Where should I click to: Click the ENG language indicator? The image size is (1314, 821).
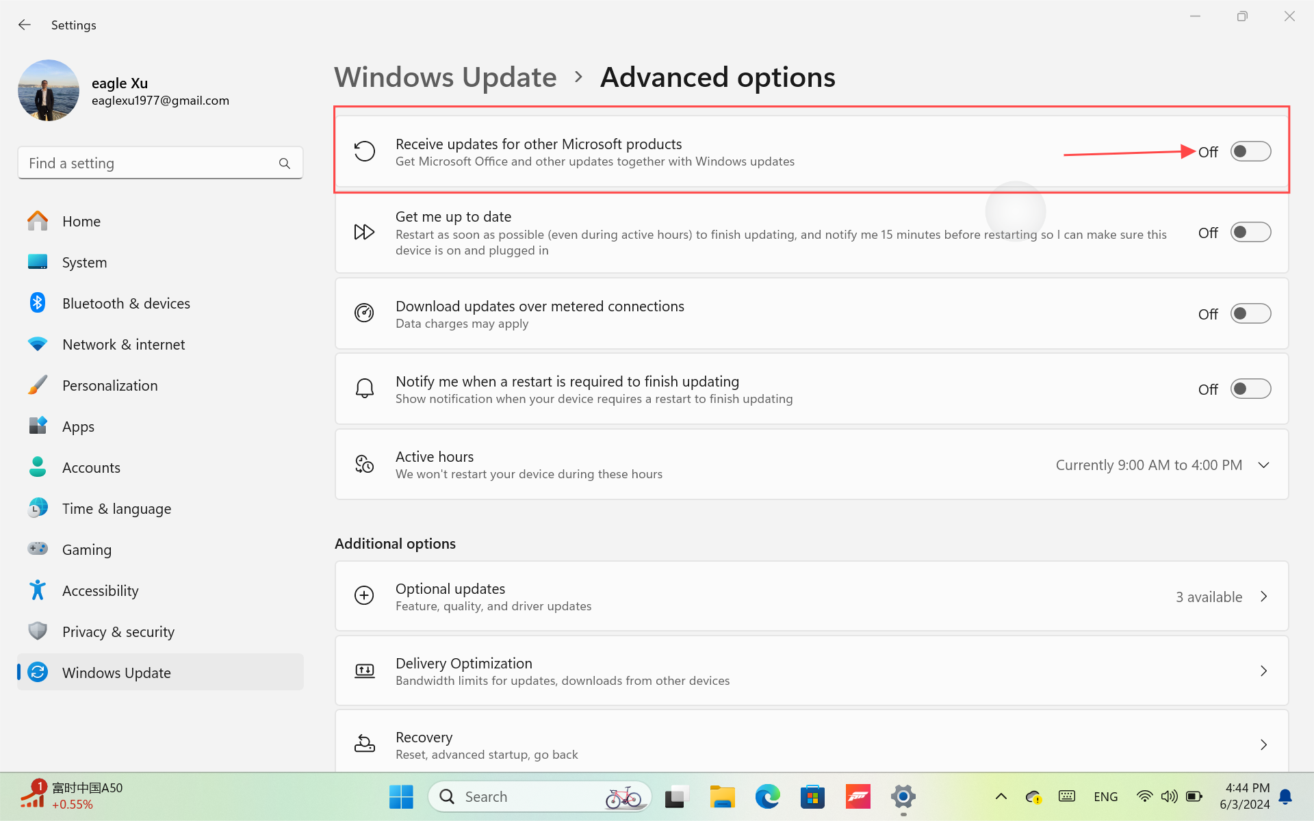pos(1105,796)
